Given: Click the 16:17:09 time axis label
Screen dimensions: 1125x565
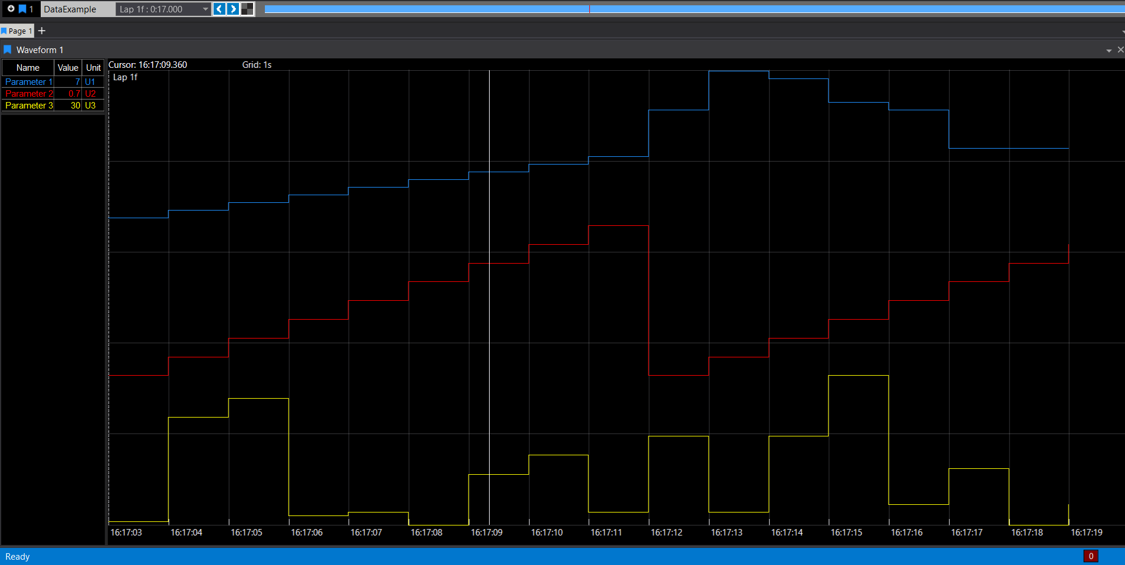Looking at the screenshot, I should point(487,533).
